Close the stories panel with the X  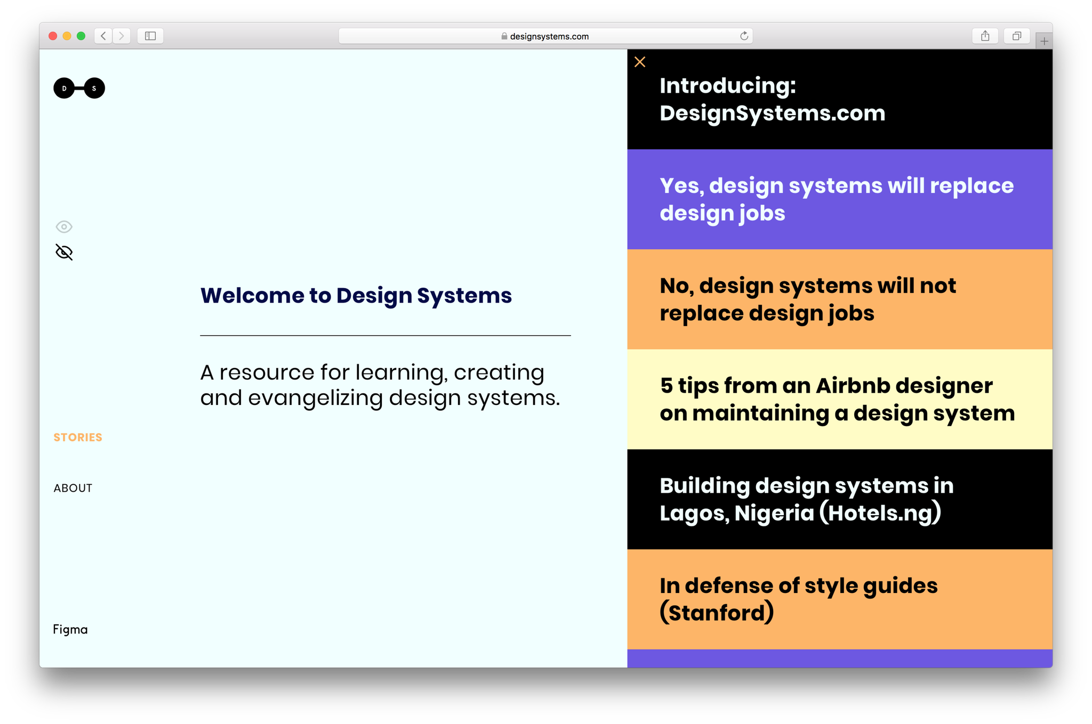tap(640, 62)
